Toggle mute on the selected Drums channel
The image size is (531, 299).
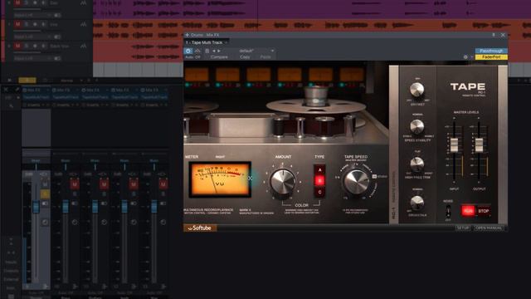coord(45,184)
